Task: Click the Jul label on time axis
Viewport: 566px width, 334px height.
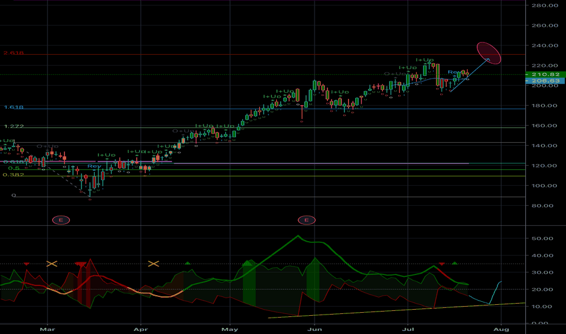Action: (408, 329)
